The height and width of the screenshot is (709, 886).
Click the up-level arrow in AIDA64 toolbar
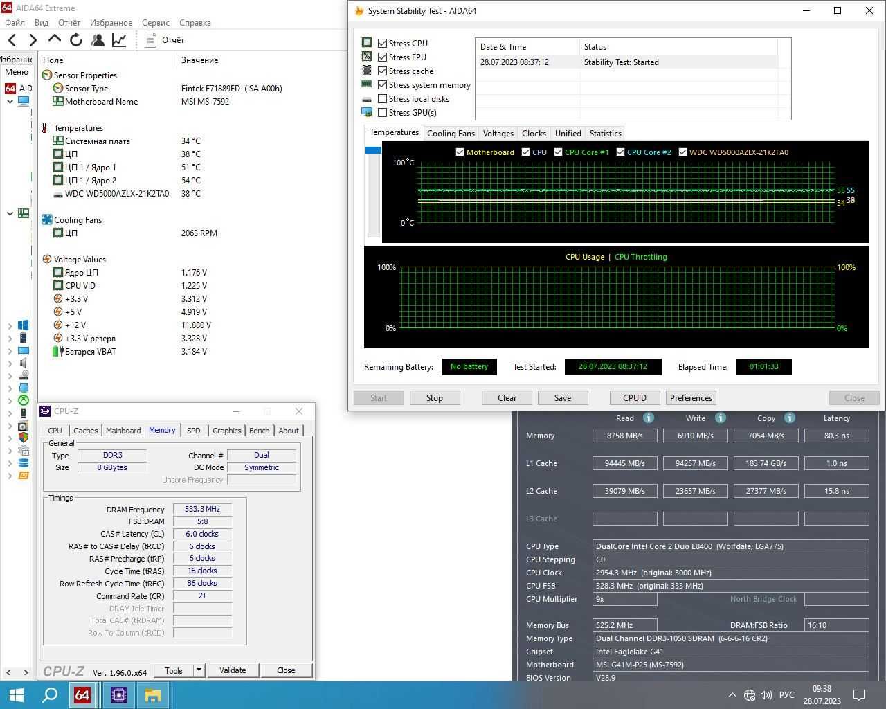click(x=55, y=39)
